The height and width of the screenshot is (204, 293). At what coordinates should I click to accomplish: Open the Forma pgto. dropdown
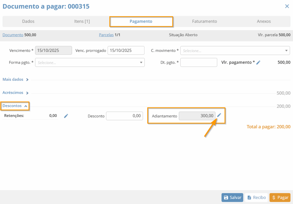[90, 62]
